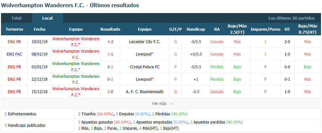The width and height of the screenshot is (322, 133).
Task: Click the 4-3 match result
Action: pyautogui.click(x=110, y=42)
